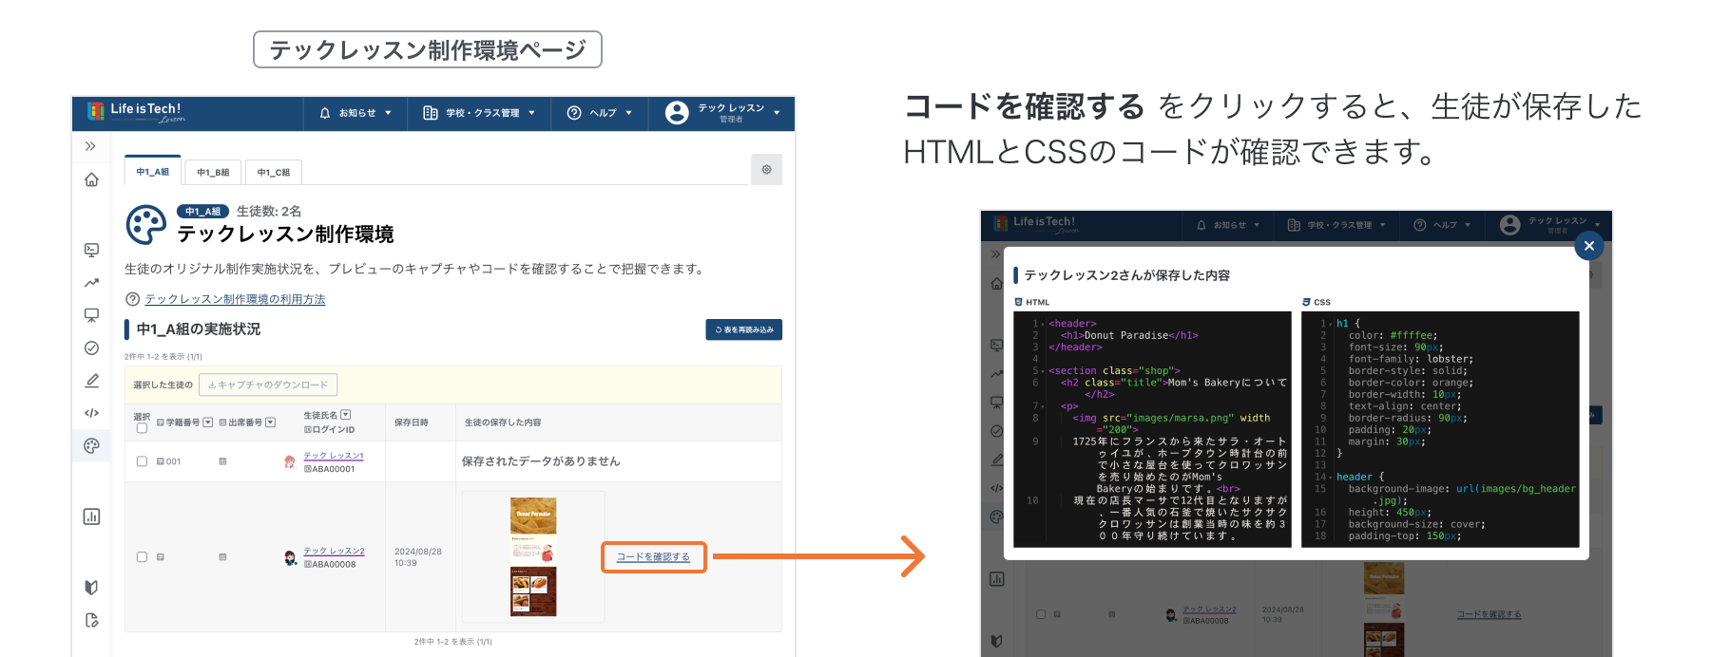This screenshot has width=1730, height=657.
Task: Toggle the select-all checkbox in the 選択 header
Action: [142, 428]
